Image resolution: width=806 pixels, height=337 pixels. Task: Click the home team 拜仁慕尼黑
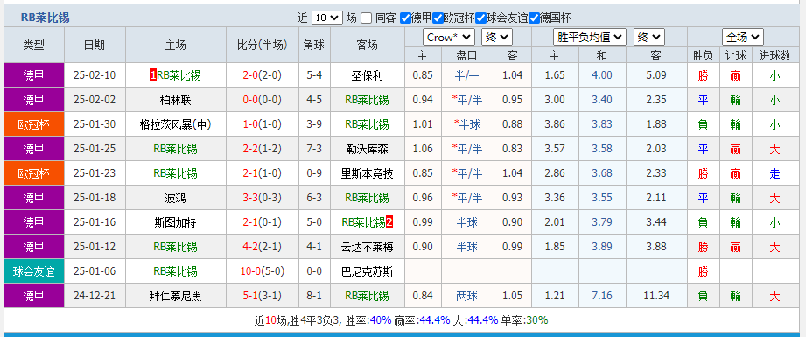(x=175, y=296)
